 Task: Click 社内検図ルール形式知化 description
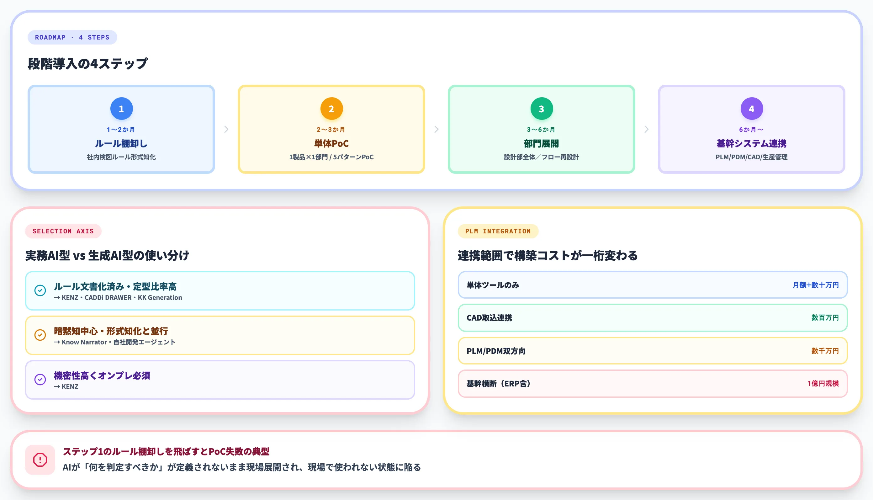point(121,157)
